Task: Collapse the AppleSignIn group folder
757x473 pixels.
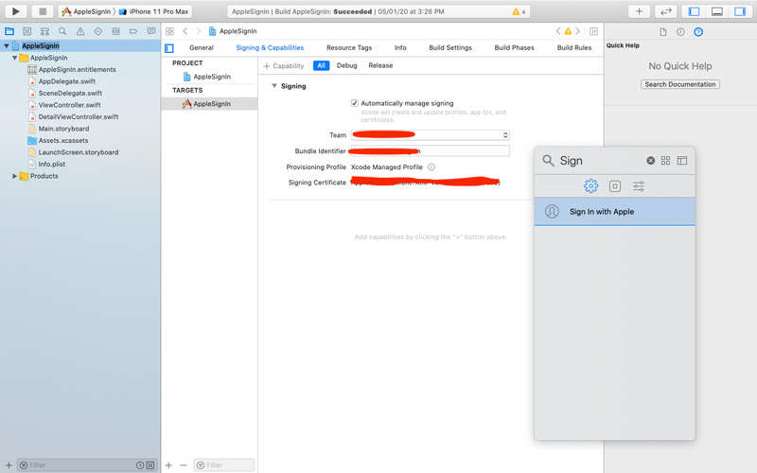Action: (14, 58)
